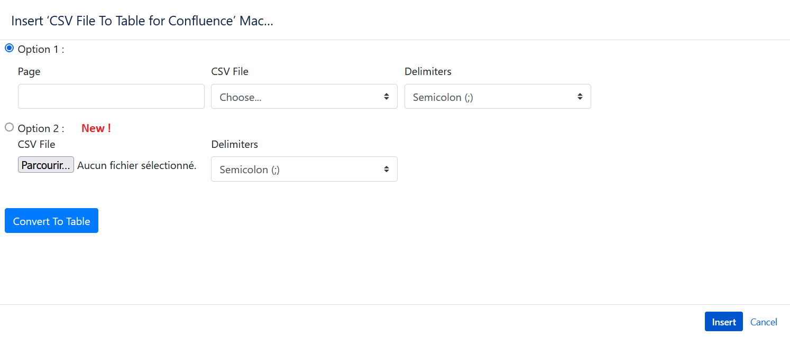
Task: Click the 'Option 2 :' label text
Action: (x=41, y=128)
